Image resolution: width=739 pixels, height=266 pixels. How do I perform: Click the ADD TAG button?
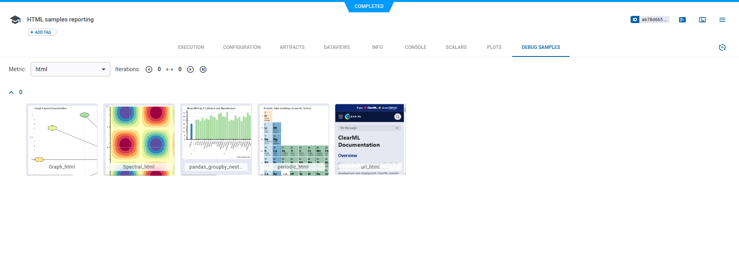[41, 32]
